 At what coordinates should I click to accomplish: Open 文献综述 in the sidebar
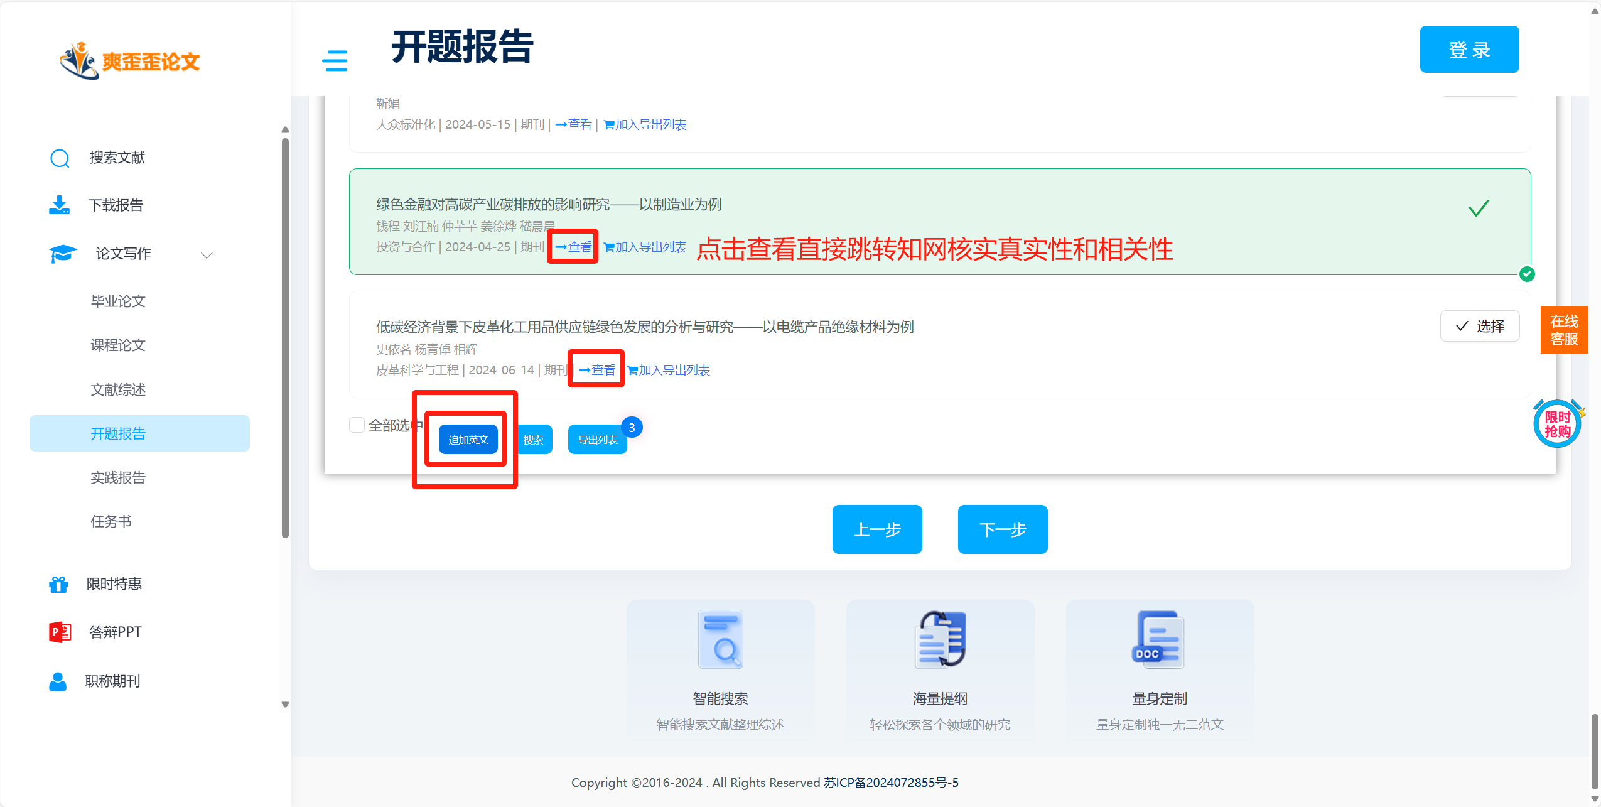click(118, 389)
